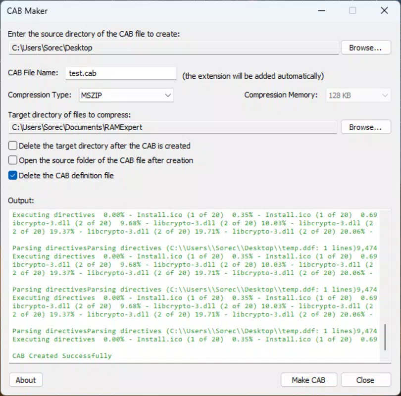Minimize the CAB Maker window

321,11
